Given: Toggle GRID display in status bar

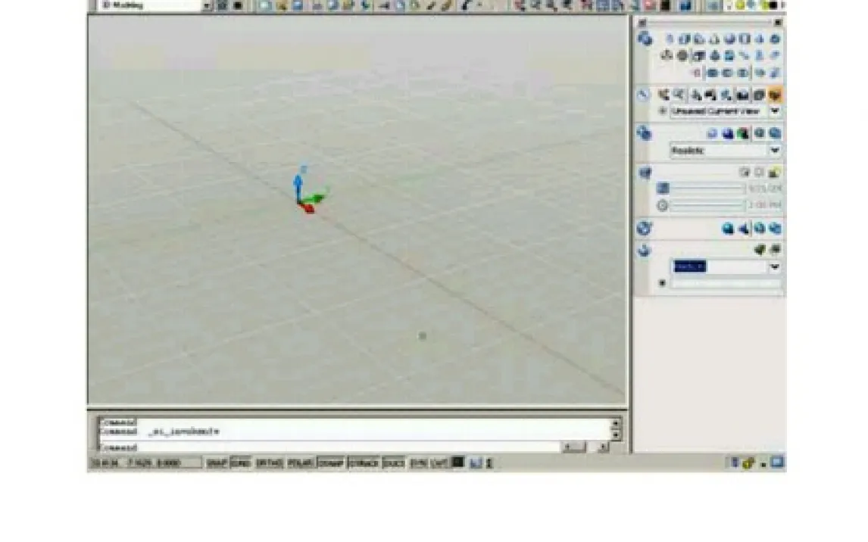Looking at the screenshot, I should click(241, 463).
